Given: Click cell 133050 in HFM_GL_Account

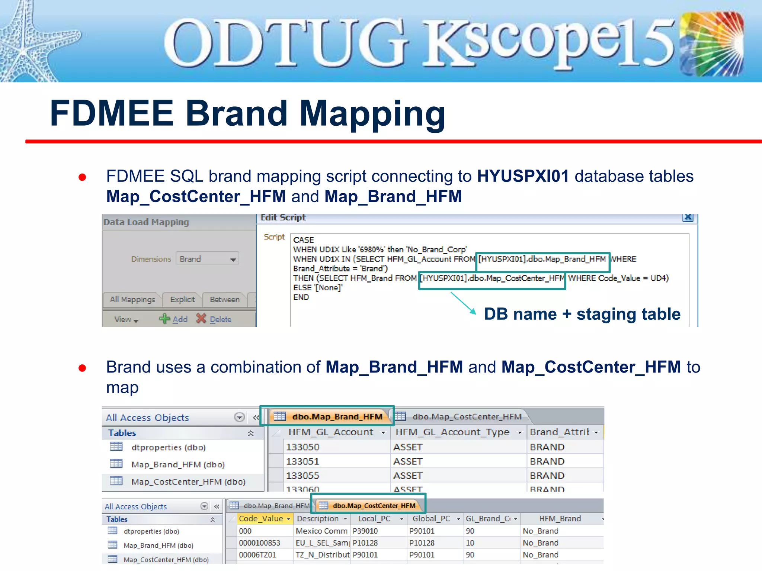Looking at the screenshot, I should (x=336, y=447).
